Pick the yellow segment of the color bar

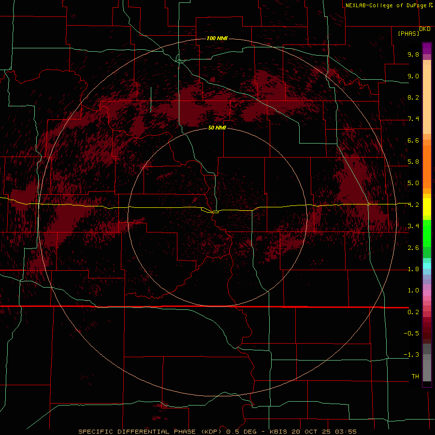(x=427, y=207)
